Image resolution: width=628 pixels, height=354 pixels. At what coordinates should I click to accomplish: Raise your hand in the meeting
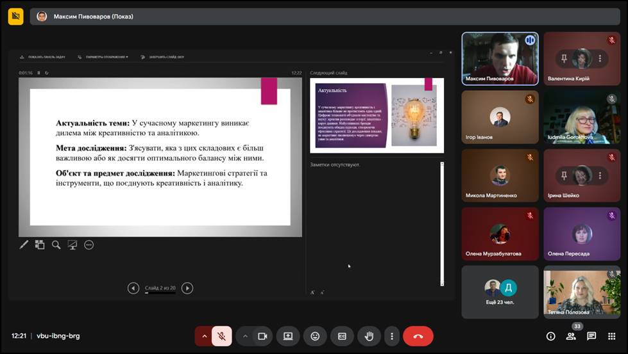369,336
